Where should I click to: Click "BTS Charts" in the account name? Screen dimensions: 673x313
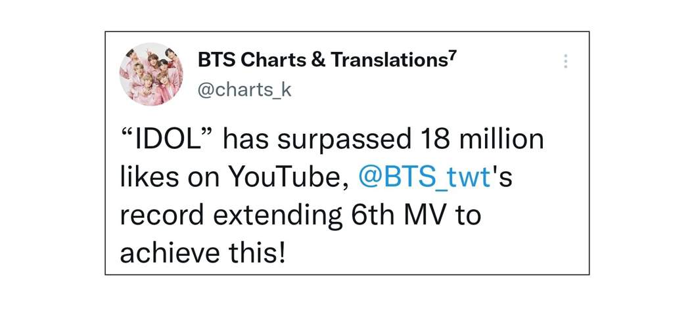pyautogui.click(x=250, y=60)
